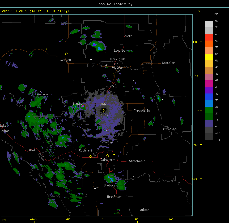
Task: Pick the yellow 51-54 dBZ legend swatch
Action: 209,57
